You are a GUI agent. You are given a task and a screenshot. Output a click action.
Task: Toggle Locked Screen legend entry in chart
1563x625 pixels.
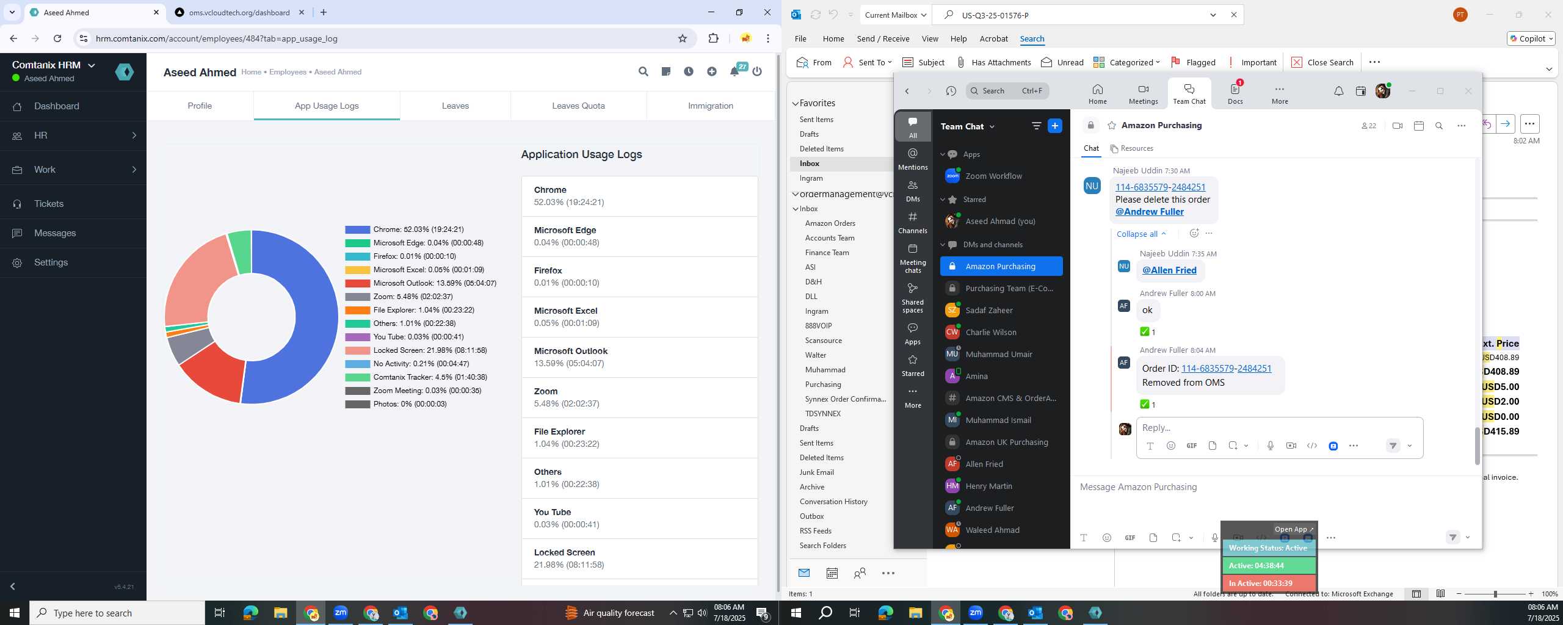tap(416, 350)
